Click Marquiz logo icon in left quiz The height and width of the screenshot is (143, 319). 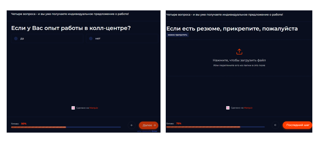click(x=73, y=108)
